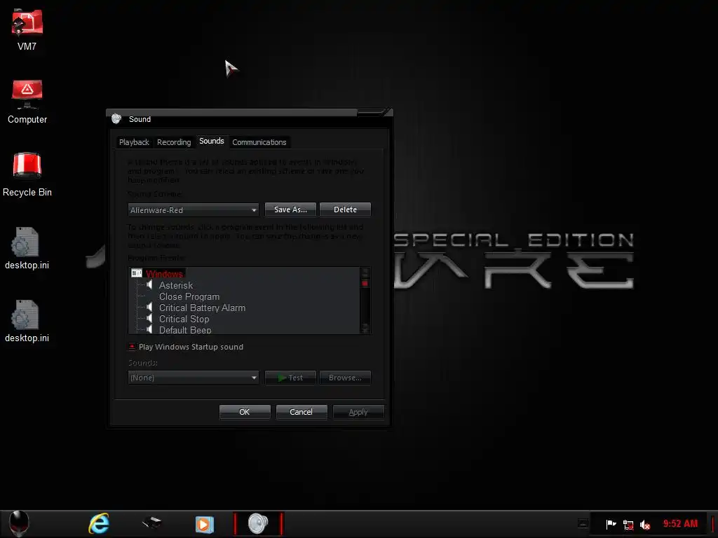
Task: Open the Computer desktop icon
Action: (x=27, y=95)
